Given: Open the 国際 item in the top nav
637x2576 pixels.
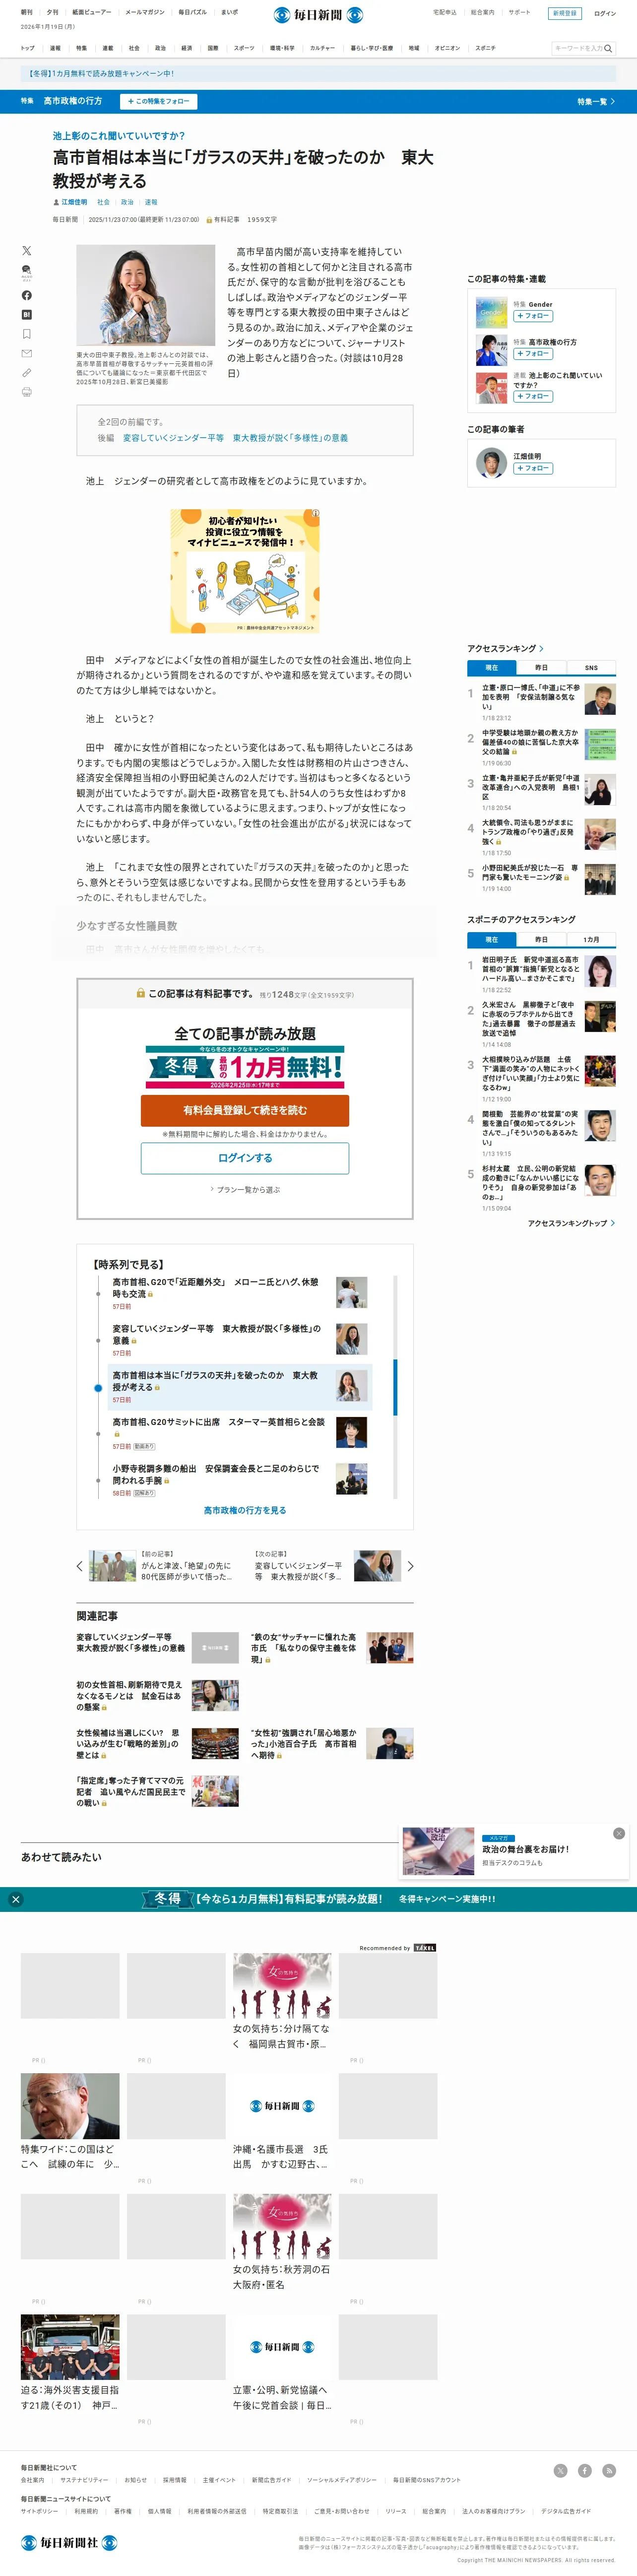Looking at the screenshot, I should tap(213, 48).
